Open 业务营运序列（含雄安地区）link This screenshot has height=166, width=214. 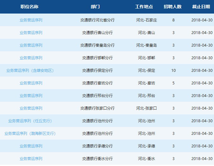pos(30,71)
